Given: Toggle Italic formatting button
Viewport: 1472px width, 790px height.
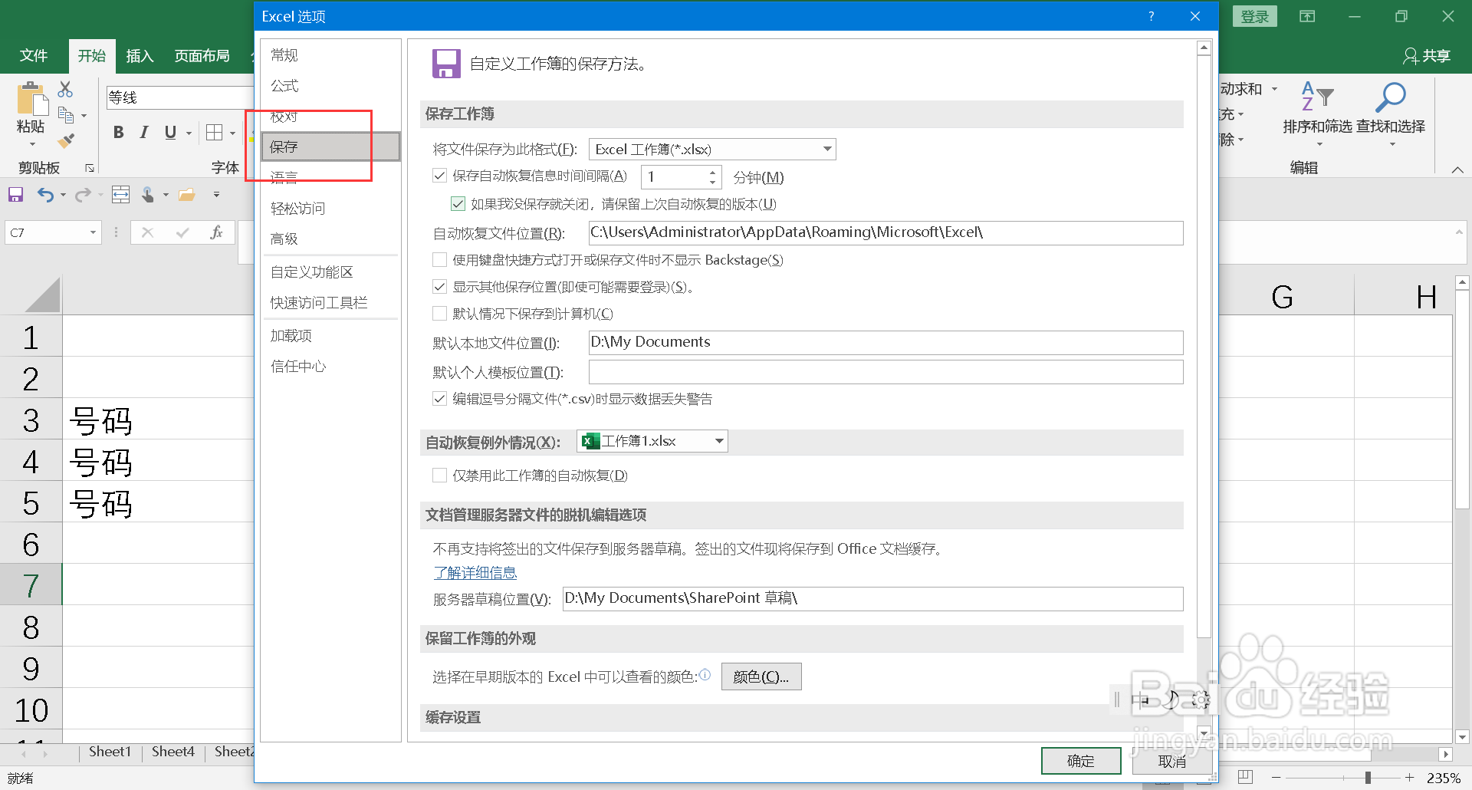Looking at the screenshot, I should [x=144, y=132].
